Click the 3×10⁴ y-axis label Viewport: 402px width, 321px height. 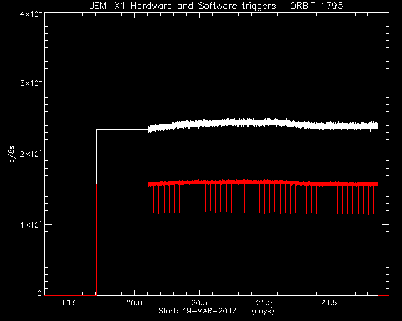click(x=31, y=83)
